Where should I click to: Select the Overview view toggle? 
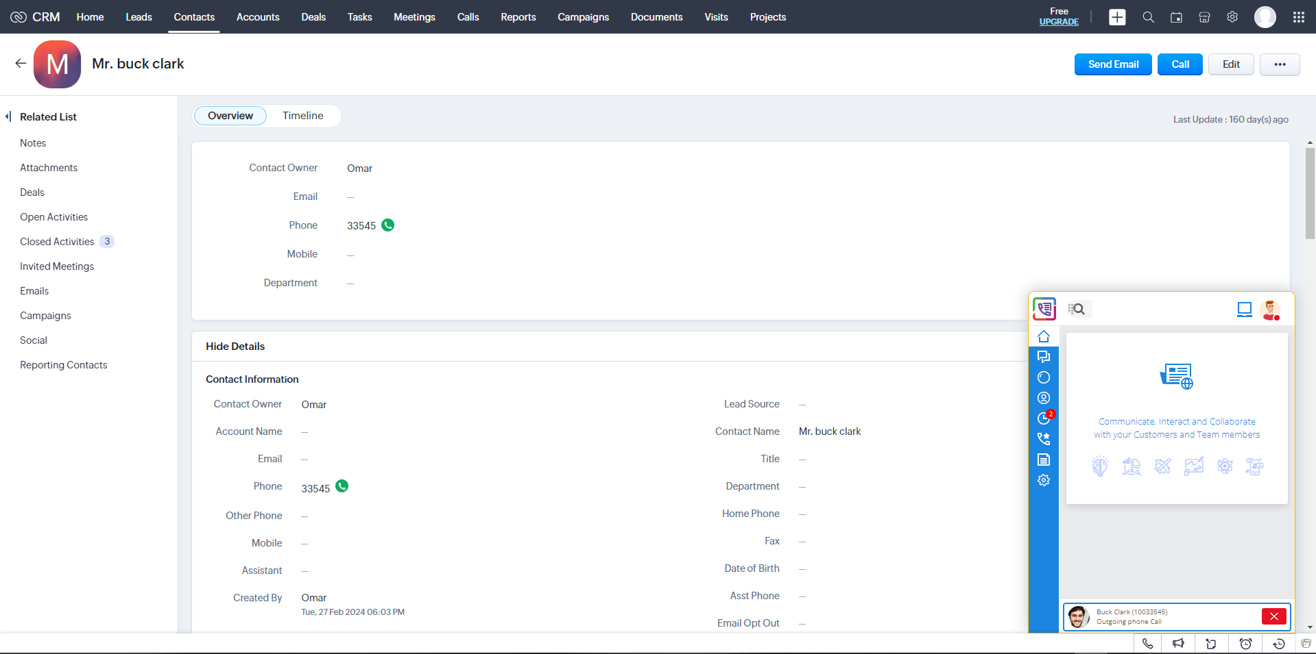pos(230,116)
